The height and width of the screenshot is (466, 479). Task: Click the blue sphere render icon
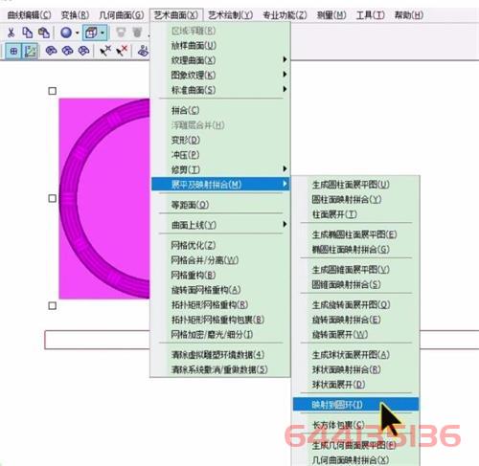tap(66, 33)
